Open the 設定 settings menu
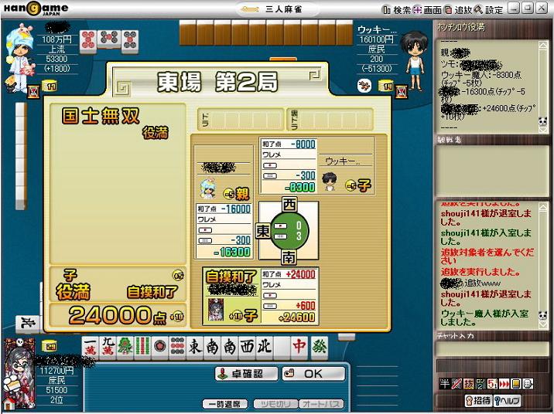Viewport: 554px width, 414px height. coord(489,9)
